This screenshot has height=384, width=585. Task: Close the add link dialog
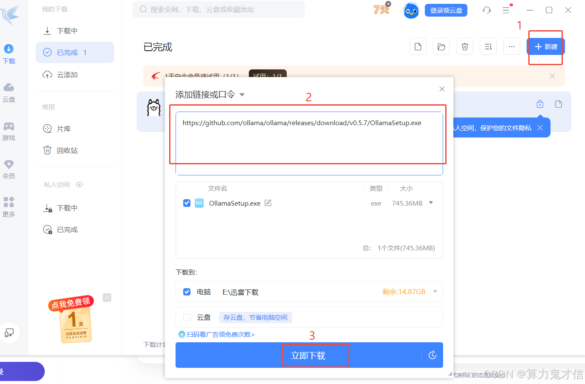click(442, 89)
